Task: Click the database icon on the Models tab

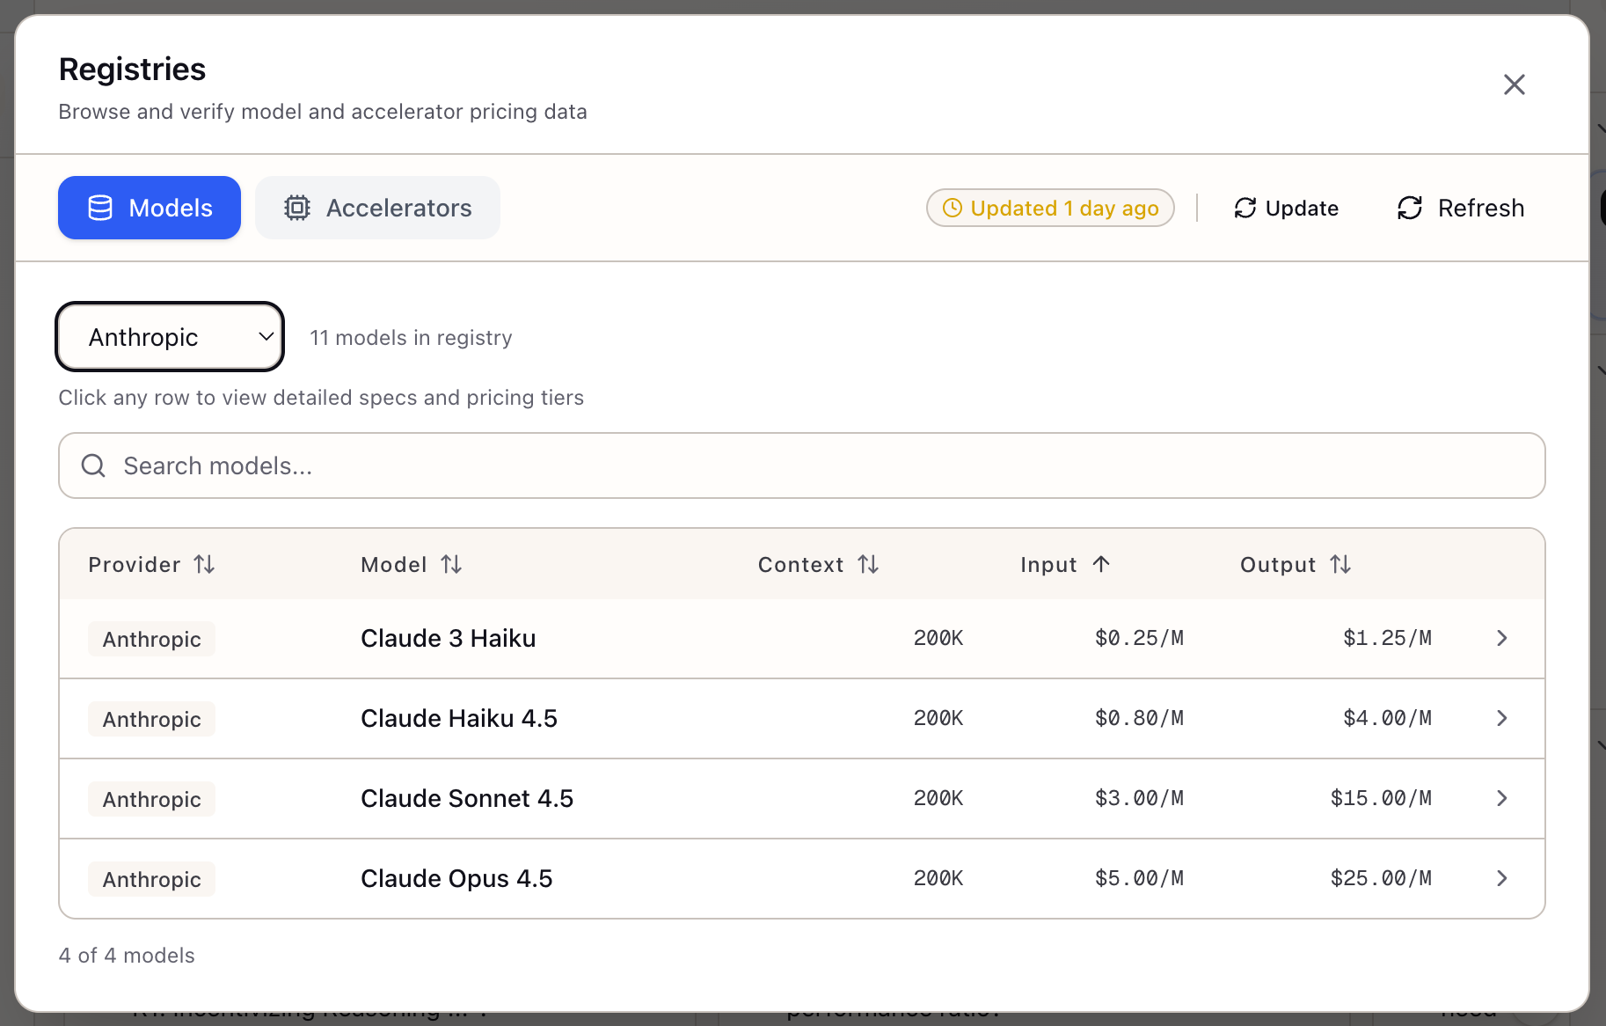Action: pyautogui.click(x=100, y=208)
